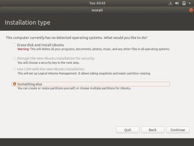The height and width of the screenshot is (146, 194).
Task: Select the Something else radio button
Action: pyautogui.click(x=15, y=84)
